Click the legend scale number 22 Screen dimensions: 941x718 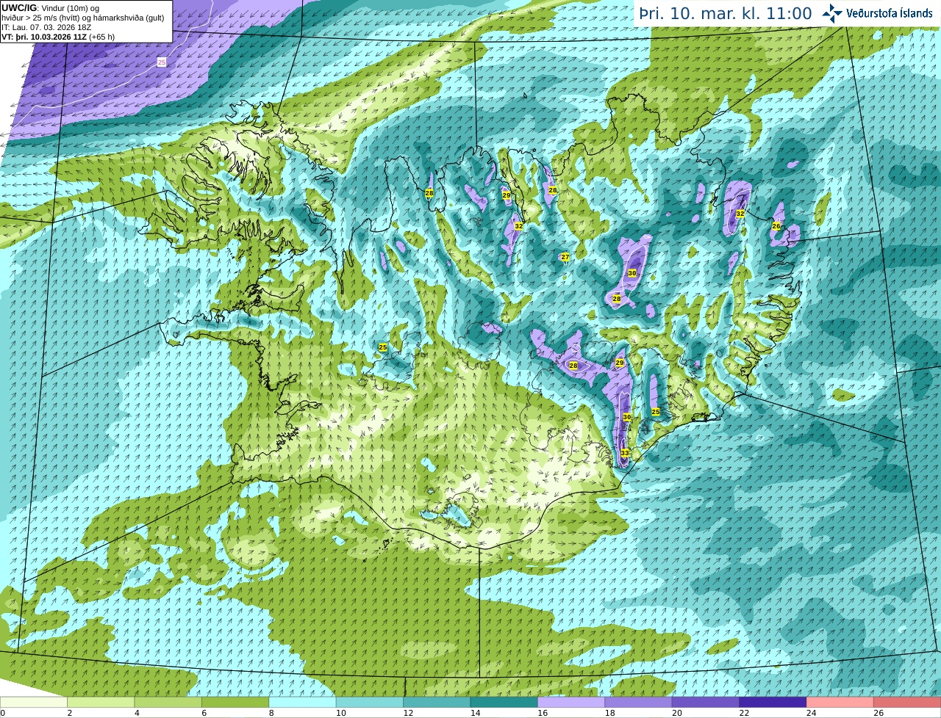click(x=744, y=713)
